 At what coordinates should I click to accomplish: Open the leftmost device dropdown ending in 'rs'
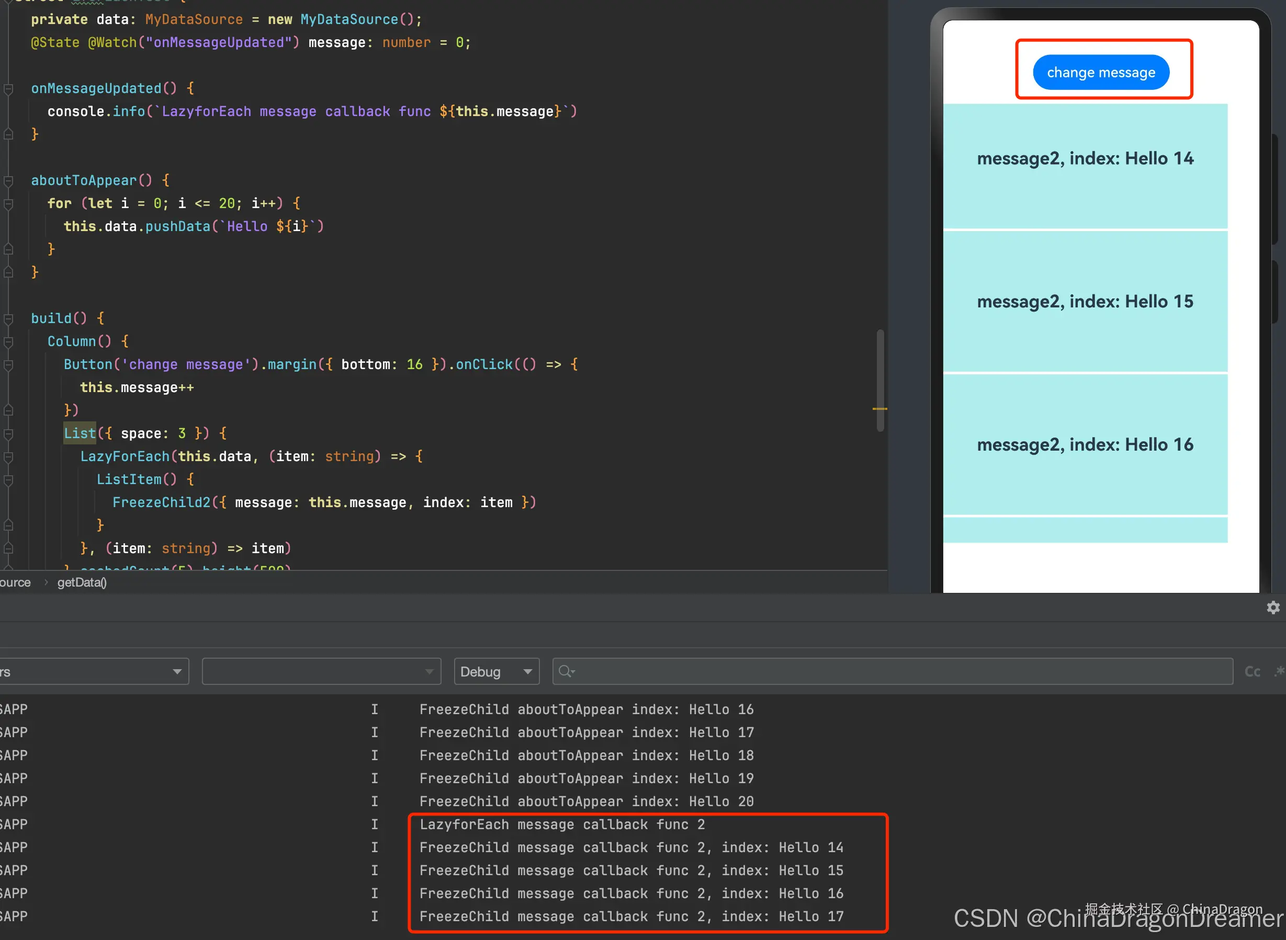pos(94,671)
